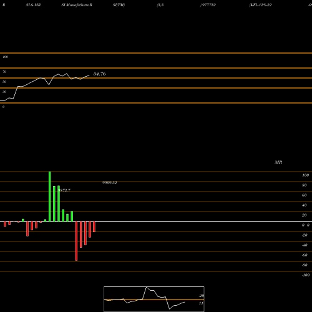
Task: Click the '(KFL-12%-22' symbol label
Action: tap(260, 5)
